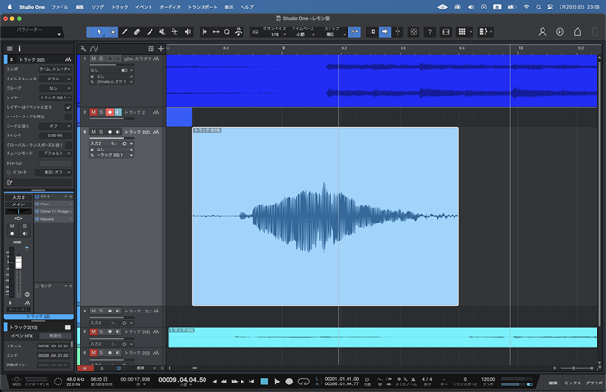
Task: Disarm record on トラック 2 track
Action: pos(110,112)
